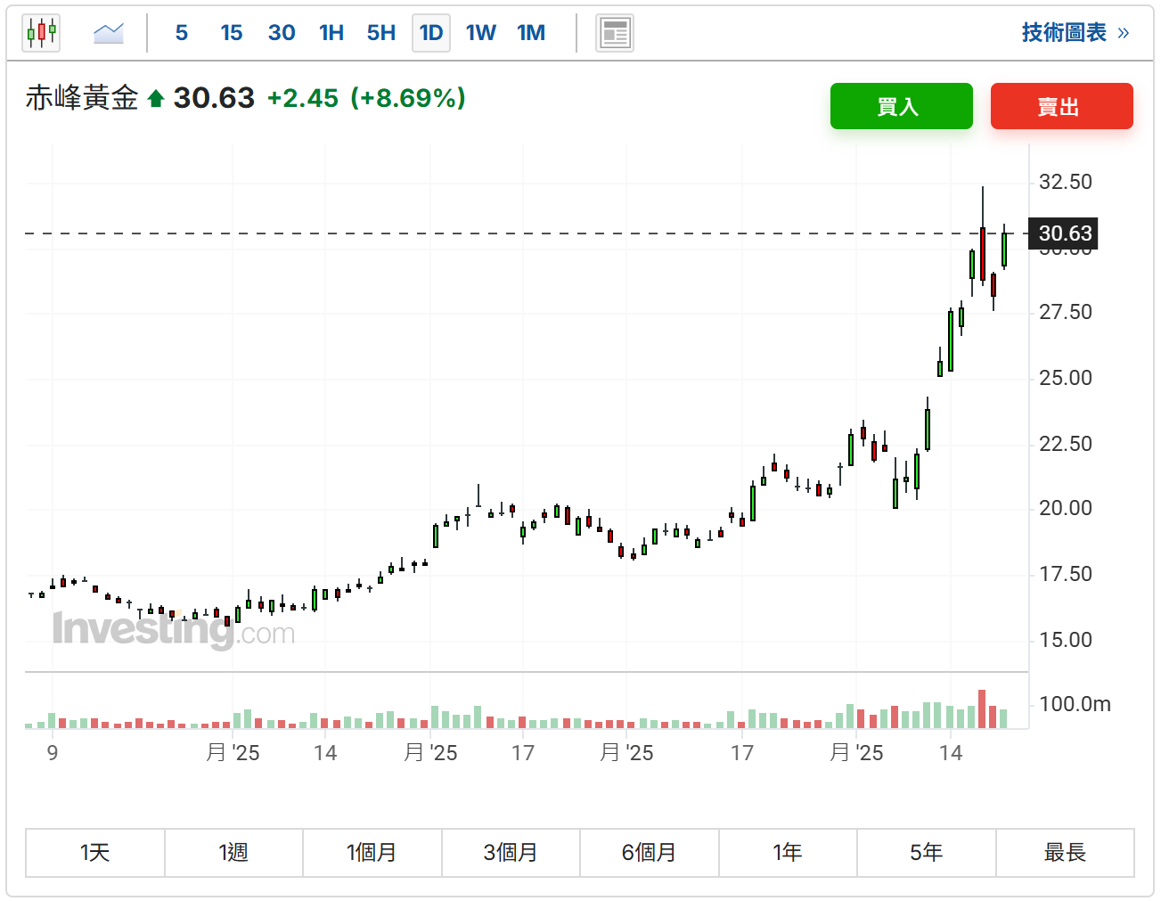Choose the 1H interval

(331, 33)
